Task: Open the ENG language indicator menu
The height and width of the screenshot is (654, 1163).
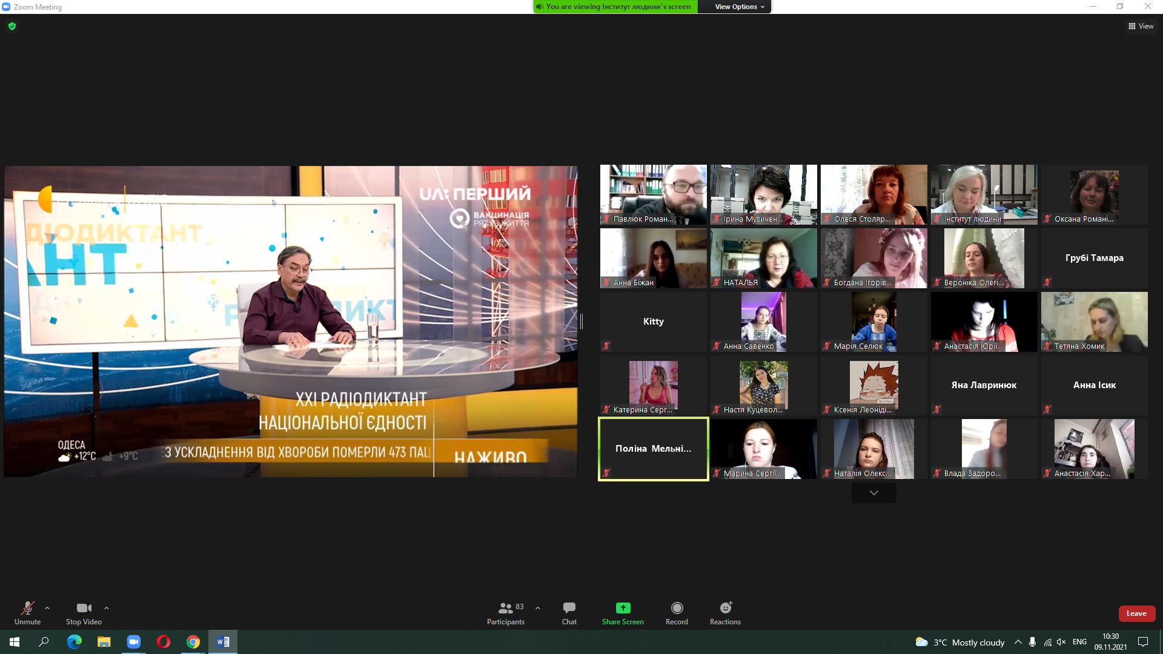Action: pos(1079,642)
